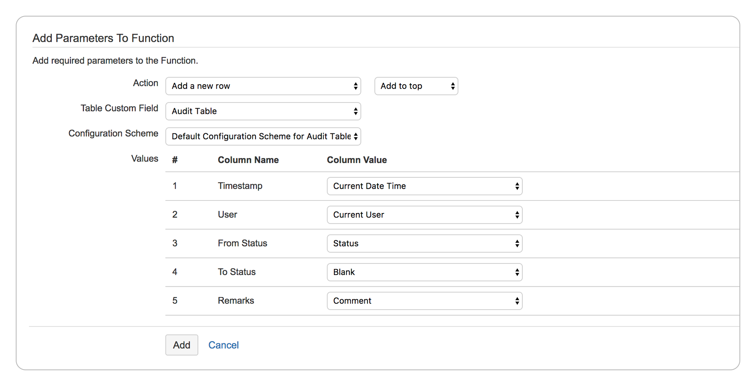Click the Column Name table header
This screenshot has height=386, width=756.
pos(248,160)
